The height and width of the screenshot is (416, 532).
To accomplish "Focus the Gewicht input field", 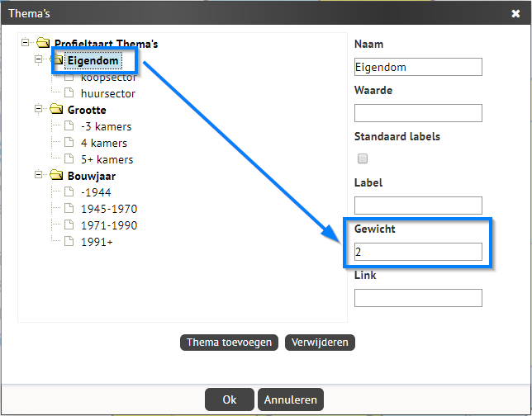I will (x=418, y=252).
